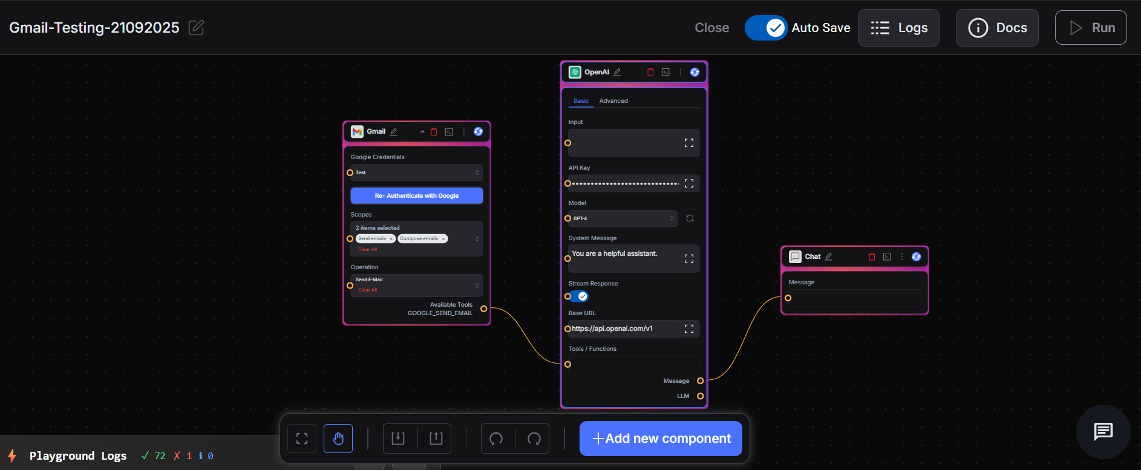The height and width of the screenshot is (470, 1141).
Task: Collapse the Gmail node with chevron
Action: pos(422,132)
